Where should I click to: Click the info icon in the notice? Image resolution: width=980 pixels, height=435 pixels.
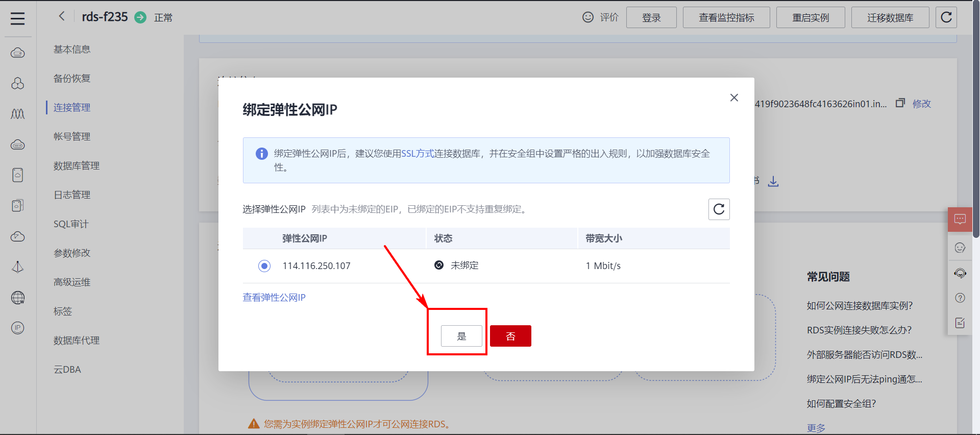262,154
